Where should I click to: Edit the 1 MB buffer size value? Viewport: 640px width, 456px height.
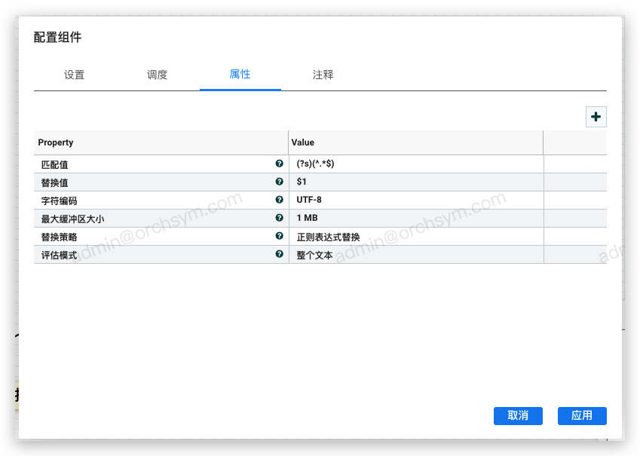click(x=415, y=218)
